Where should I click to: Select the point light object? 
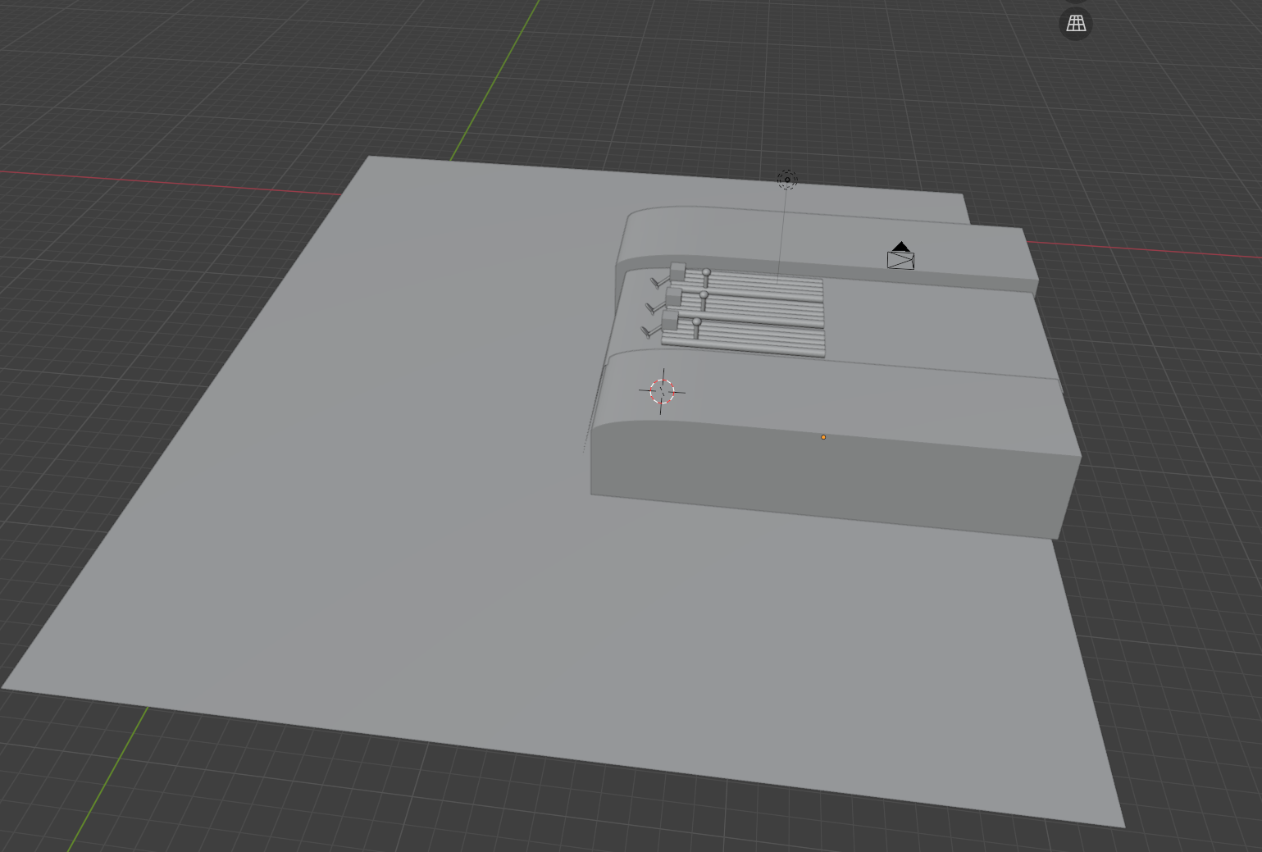[787, 180]
